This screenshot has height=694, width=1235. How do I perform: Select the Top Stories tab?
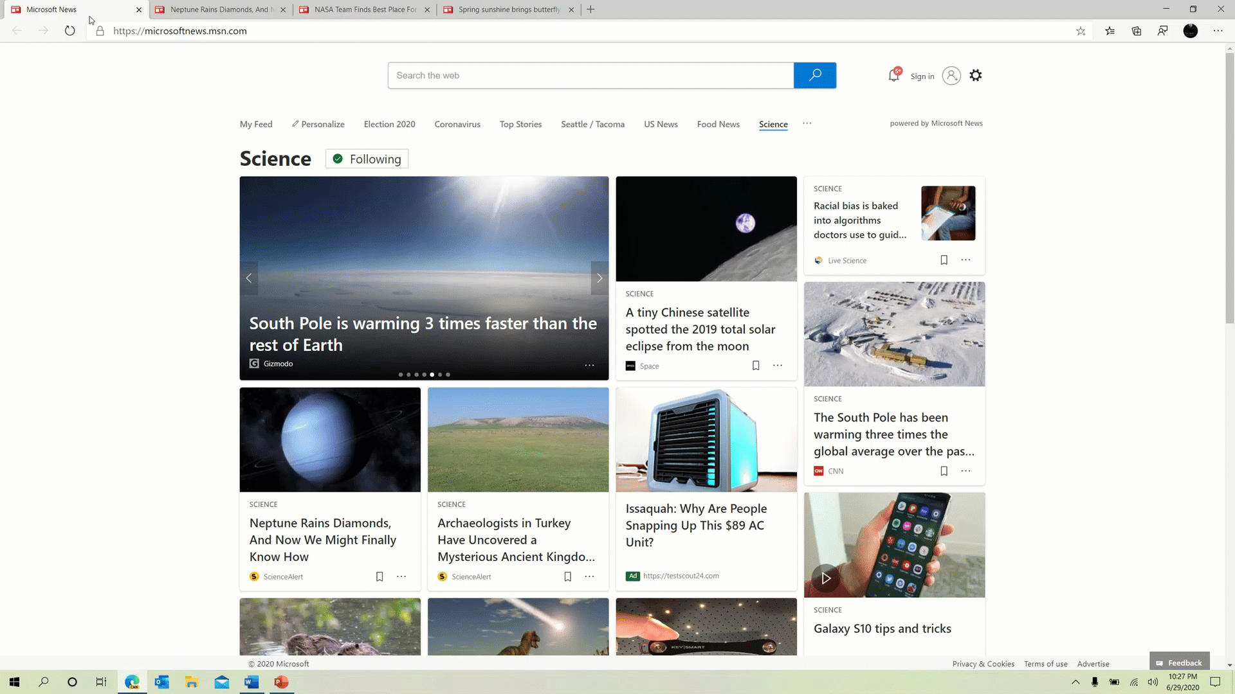coord(520,124)
